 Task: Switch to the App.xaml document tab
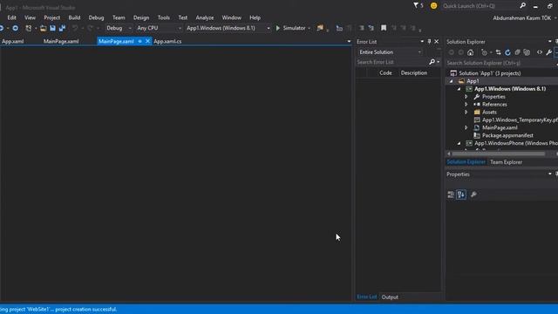[x=13, y=41]
